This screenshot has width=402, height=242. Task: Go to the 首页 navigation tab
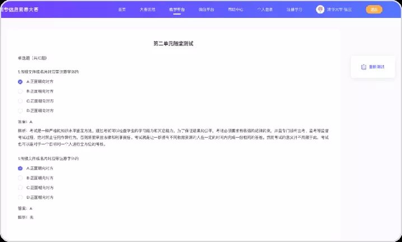[122, 10]
